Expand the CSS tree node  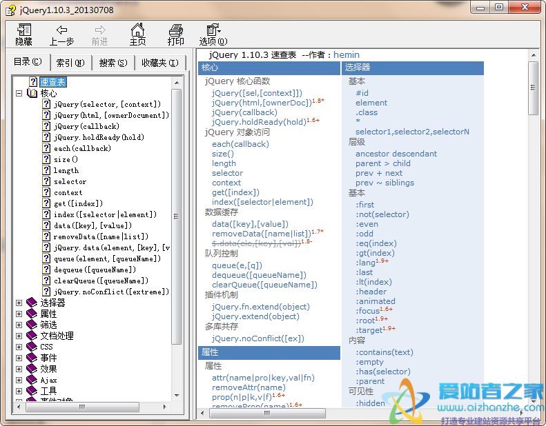(x=19, y=347)
